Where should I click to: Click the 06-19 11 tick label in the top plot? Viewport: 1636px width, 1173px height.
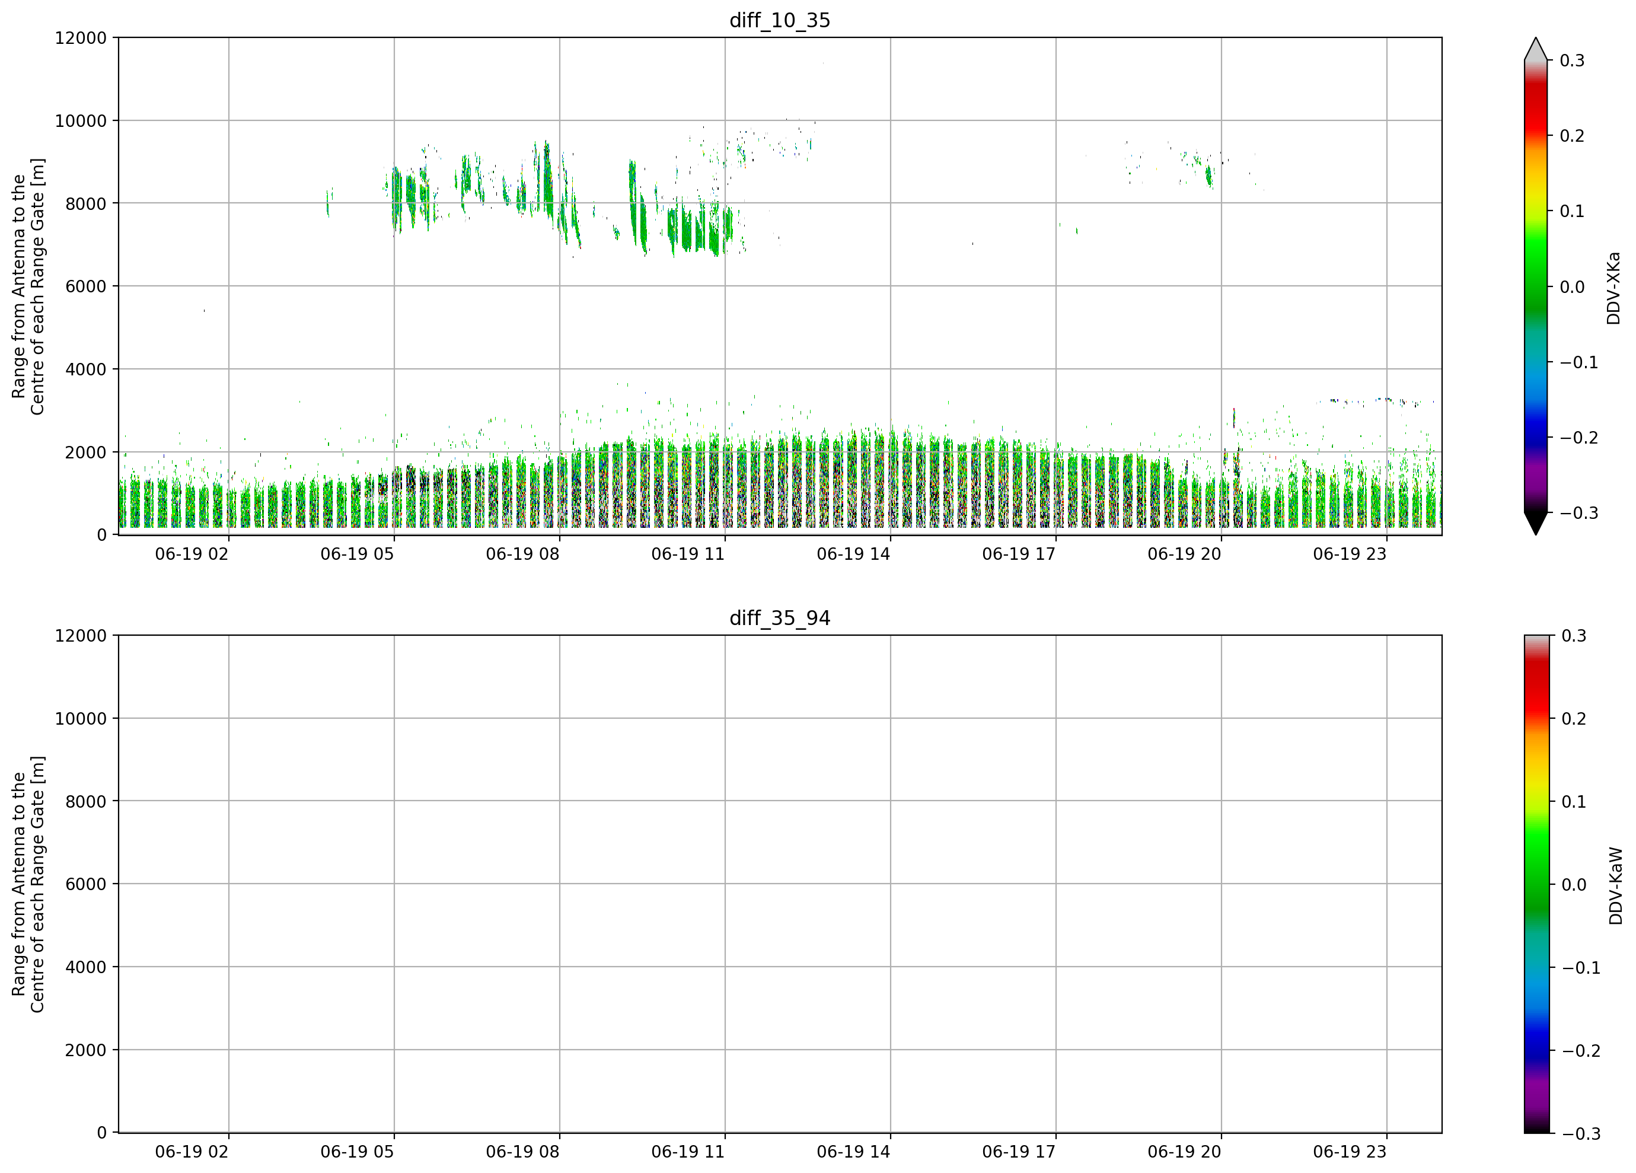tap(687, 554)
